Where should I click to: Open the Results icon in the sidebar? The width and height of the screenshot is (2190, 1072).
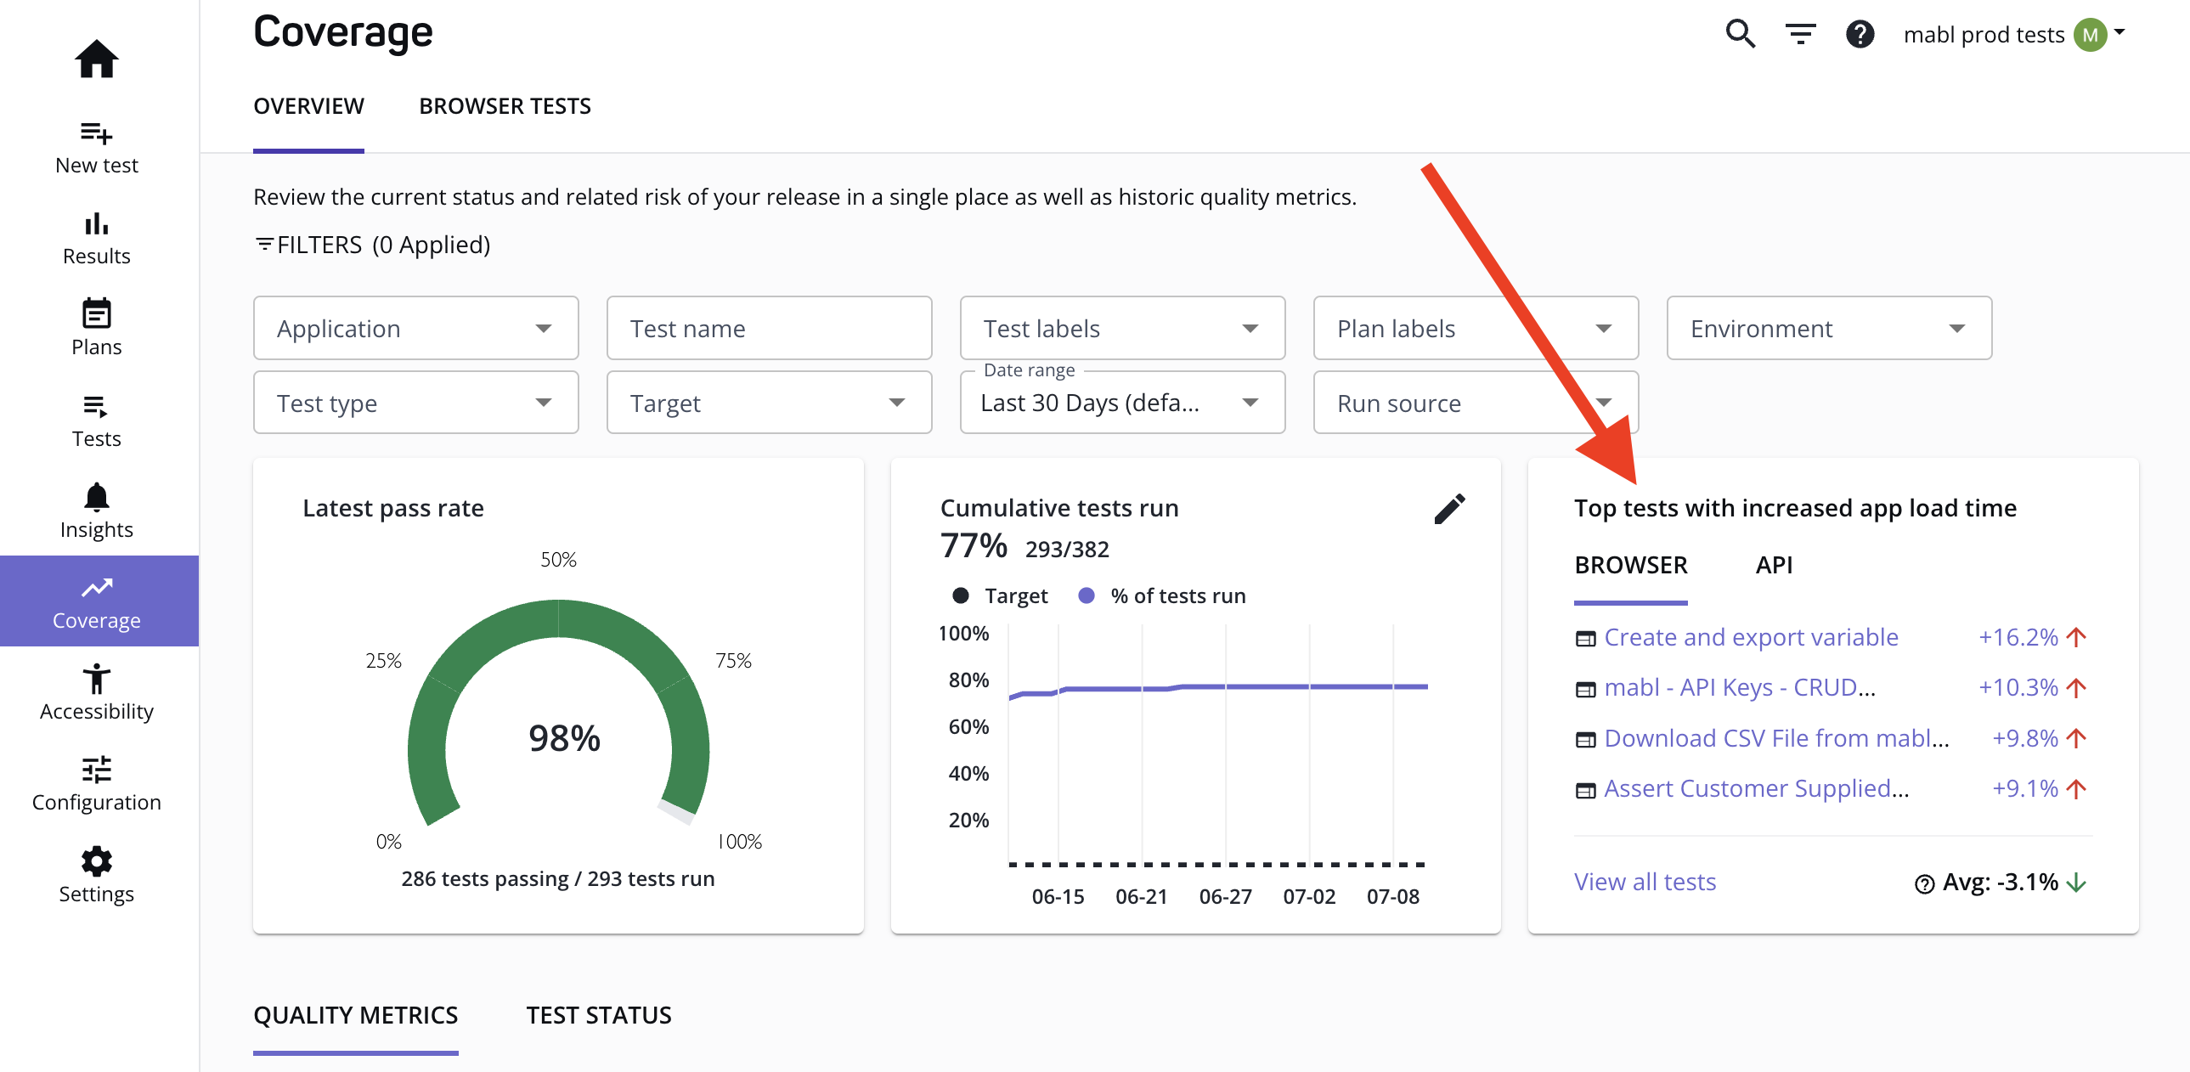96,225
